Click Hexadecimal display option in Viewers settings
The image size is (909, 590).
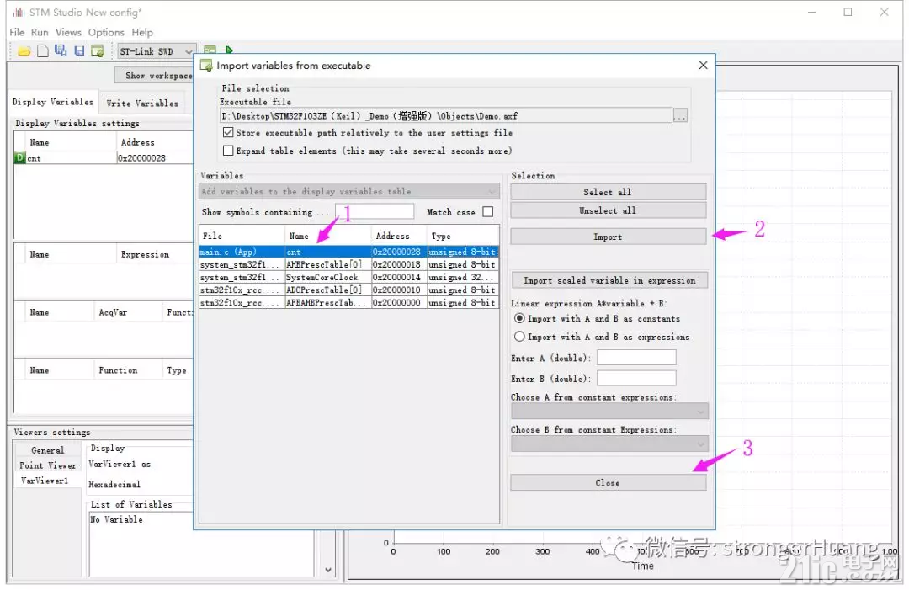point(114,484)
